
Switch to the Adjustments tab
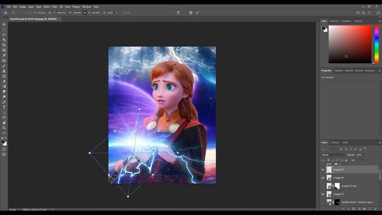pos(338,70)
